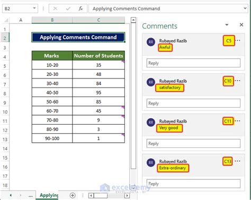
Task: Select the cell containing 1 students
Action: 98,138
